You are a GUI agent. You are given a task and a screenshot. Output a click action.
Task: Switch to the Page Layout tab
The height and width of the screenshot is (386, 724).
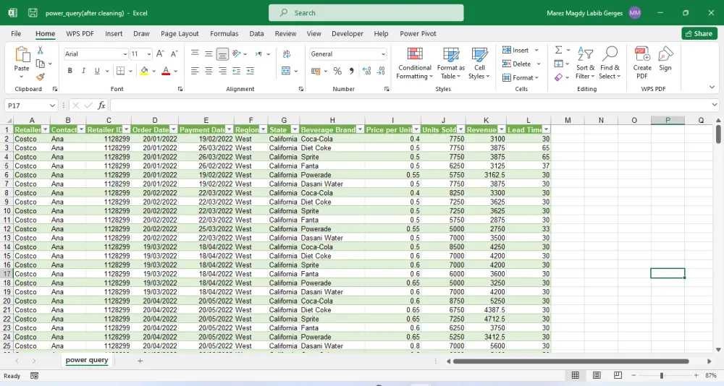click(180, 34)
